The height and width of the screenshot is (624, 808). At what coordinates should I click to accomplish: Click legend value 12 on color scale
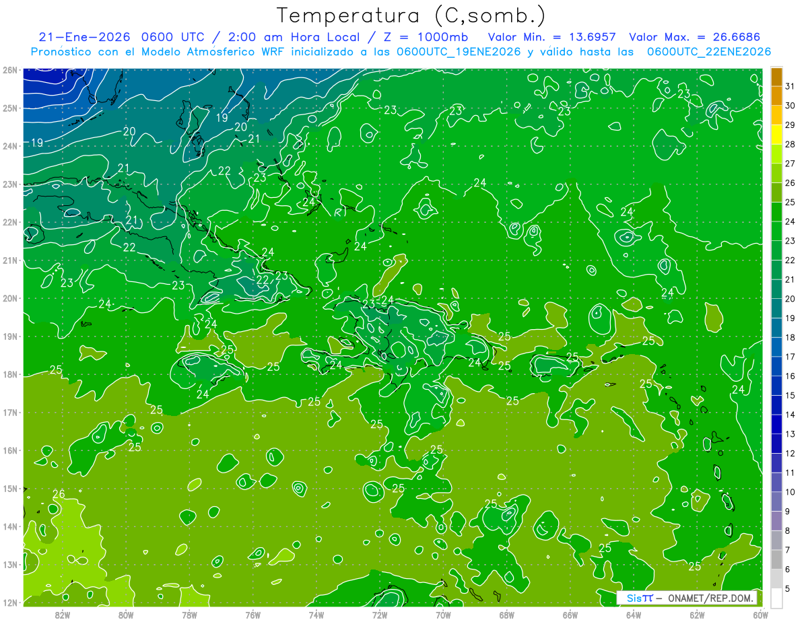click(x=790, y=454)
